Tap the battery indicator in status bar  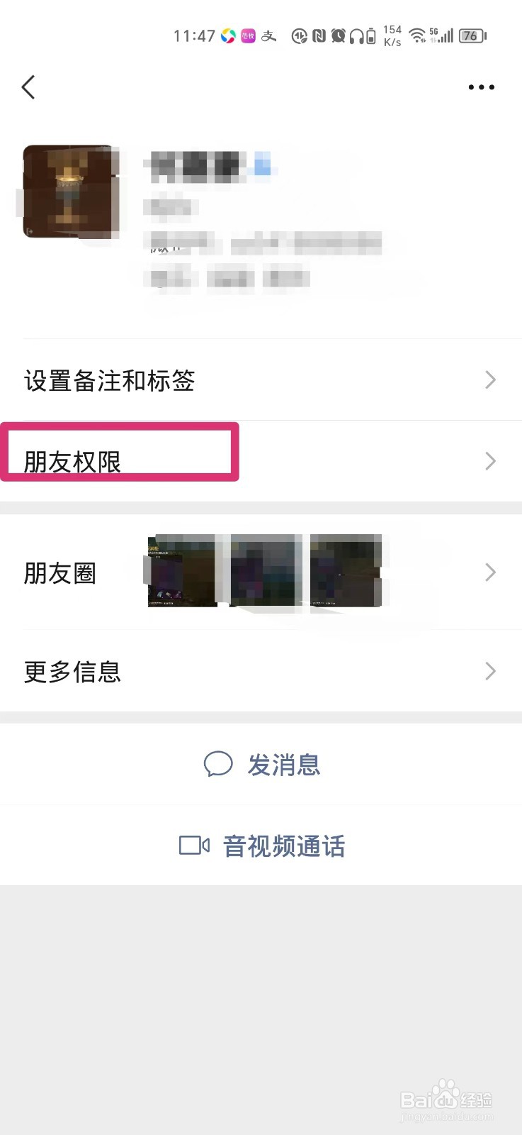click(472, 35)
